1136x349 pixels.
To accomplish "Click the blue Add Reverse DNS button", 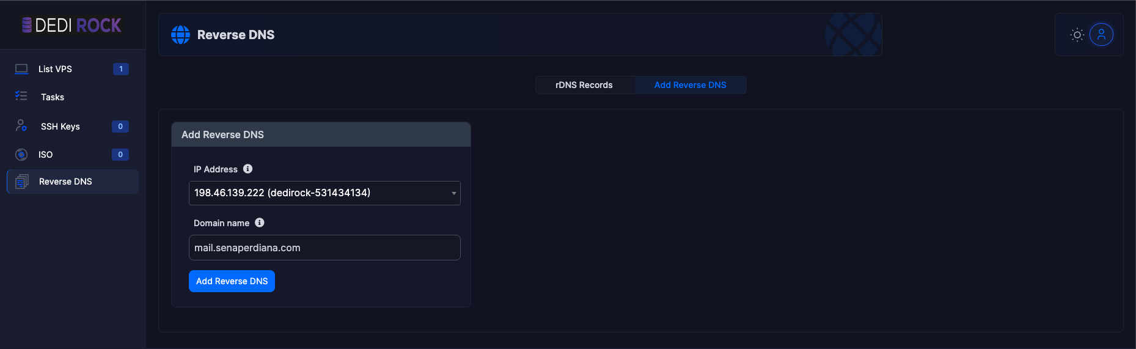I will click(232, 281).
